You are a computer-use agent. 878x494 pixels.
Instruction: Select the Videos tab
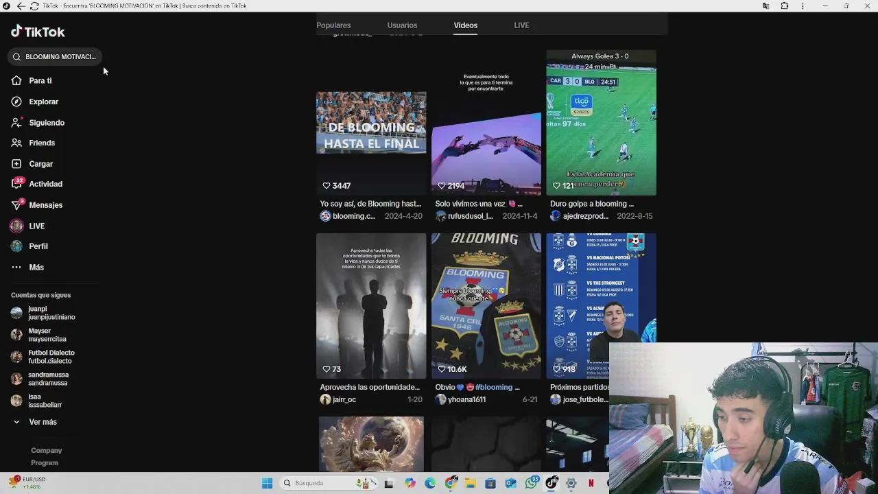pos(465,25)
